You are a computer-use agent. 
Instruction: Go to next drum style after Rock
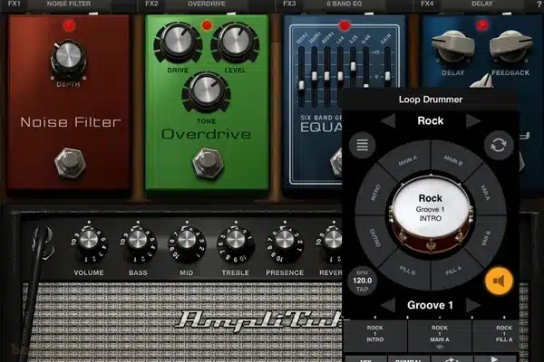472,120
